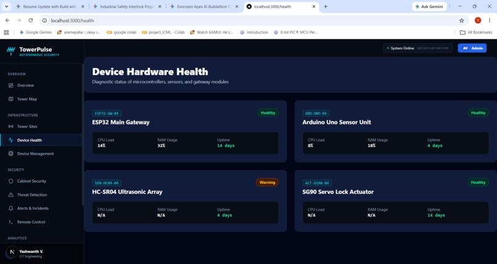Open All Bookmarks folder
The width and height of the screenshot is (497, 264).
[476, 32]
